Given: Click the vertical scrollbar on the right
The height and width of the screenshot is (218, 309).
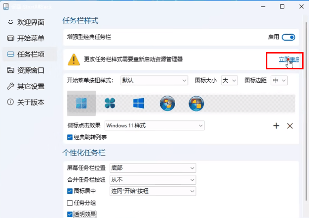Looking at the screenshot, I should pyautogui.click(x=307, y=110).
